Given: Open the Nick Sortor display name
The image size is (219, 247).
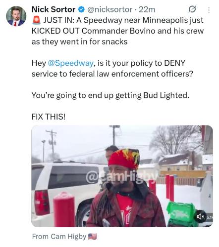Looking at the screenshot, I should coord(54,9).
